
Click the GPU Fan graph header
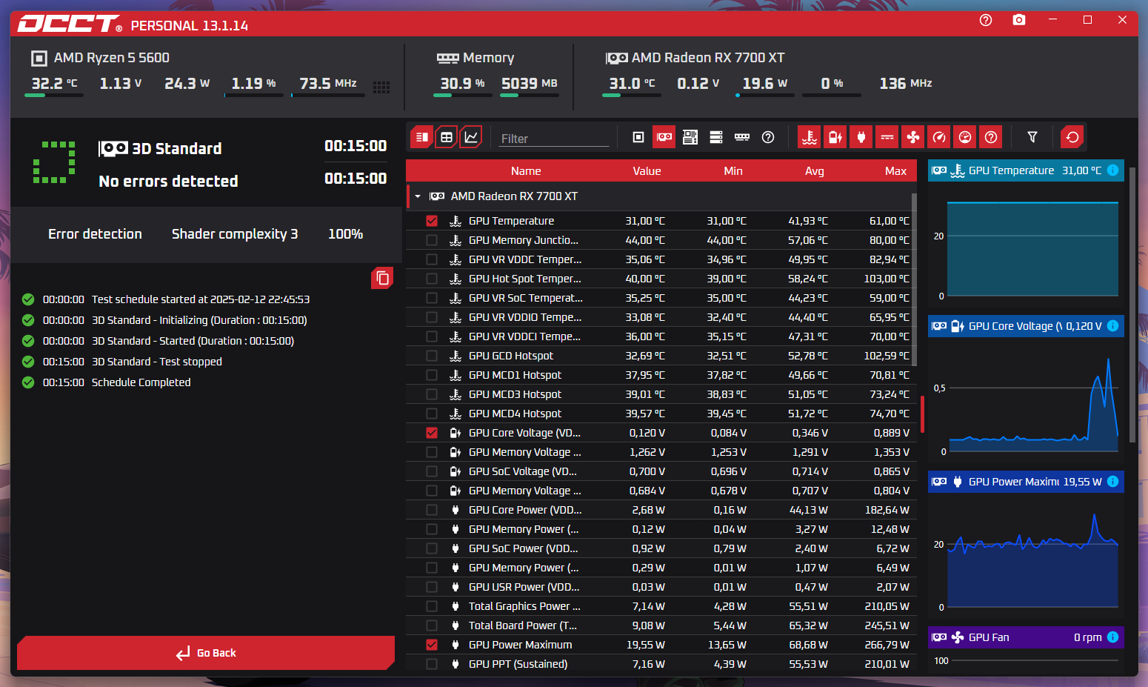pos(1026,637)
